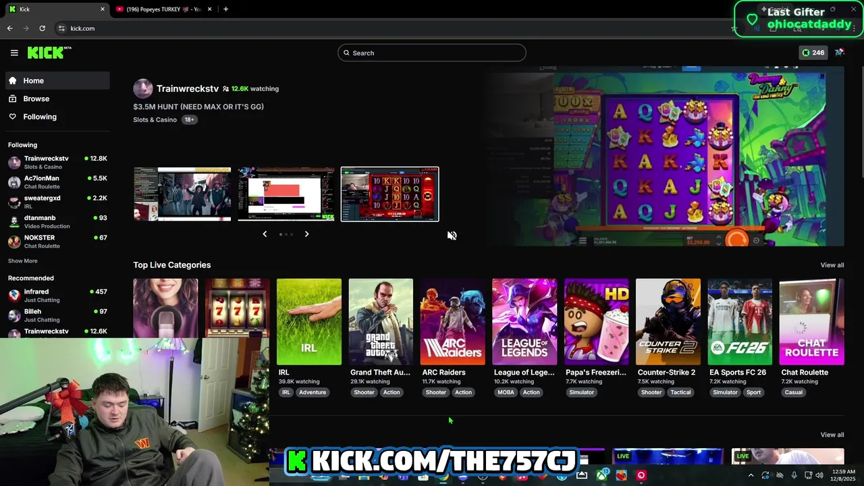Screen dimensions: 864x486
Task: Click microphone icon in system tray
Action: (x=794, y=475)
